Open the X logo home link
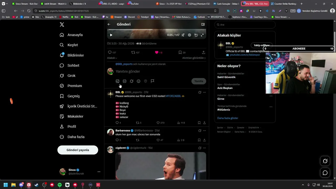 point(62,24)
